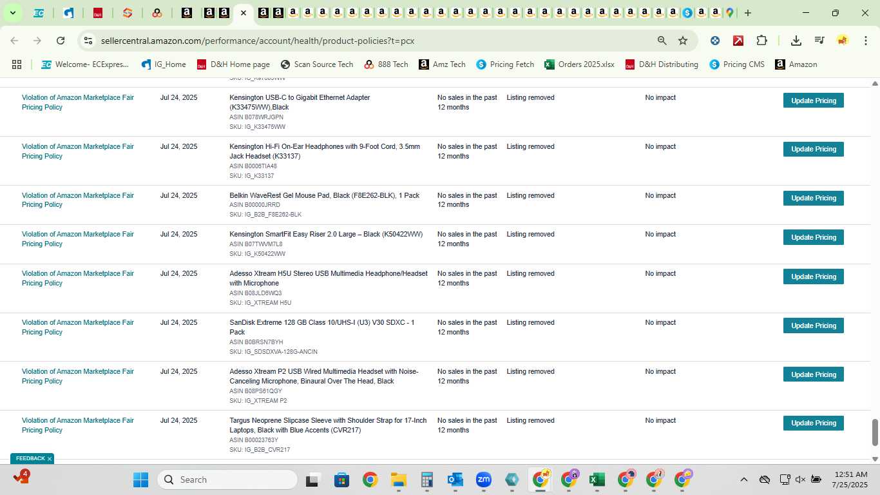
Task: Update Pricing for Adesso Xtream P2 headset
Action: (x=814, y=374)
